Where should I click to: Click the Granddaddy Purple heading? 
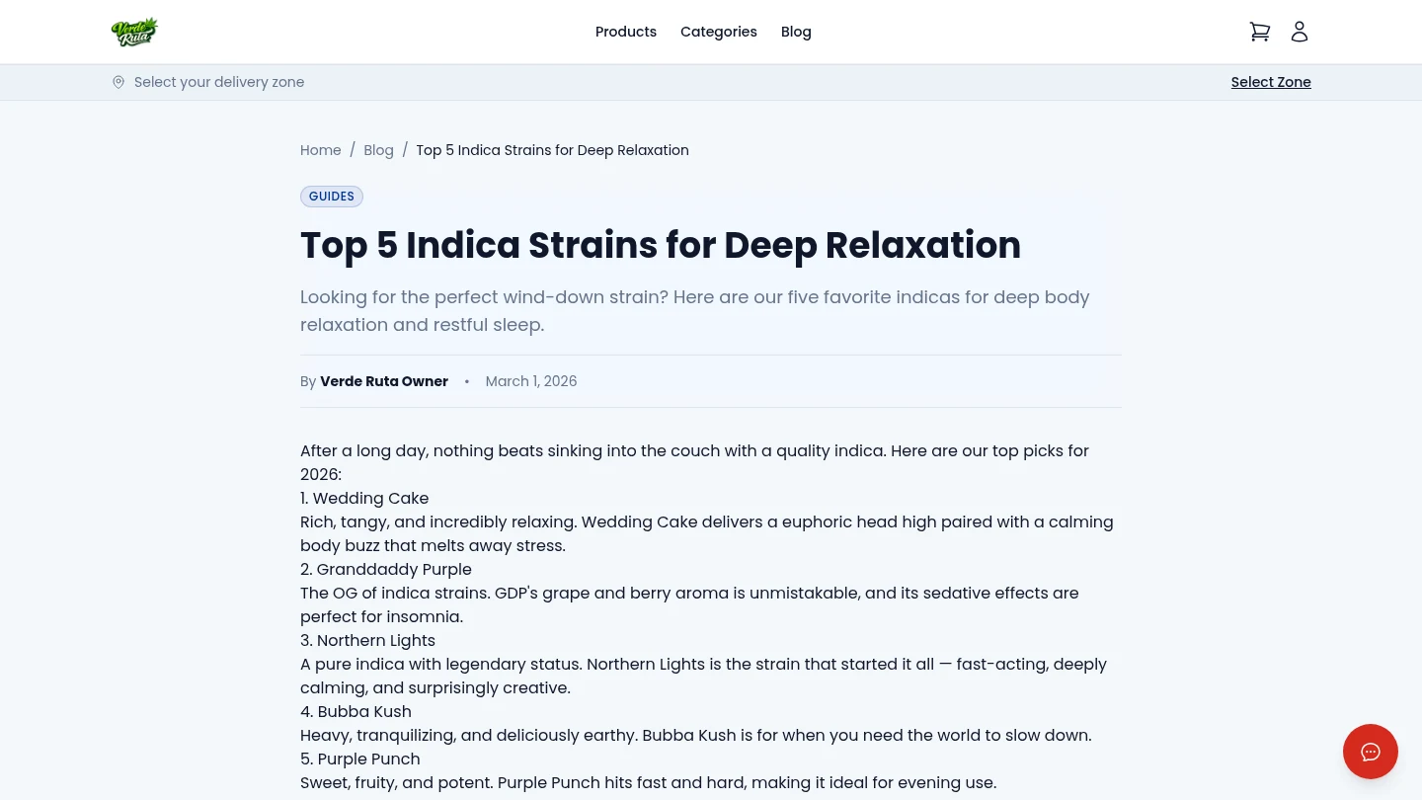click(386, 569)
